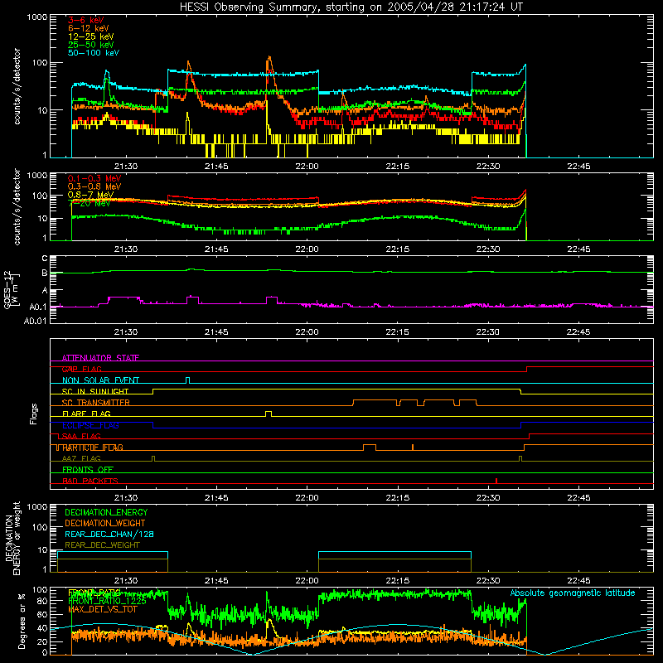Click the FLARE_FLAG pulse on the flags timeline
Screen dimensions: 663x663
pos(268,414)
